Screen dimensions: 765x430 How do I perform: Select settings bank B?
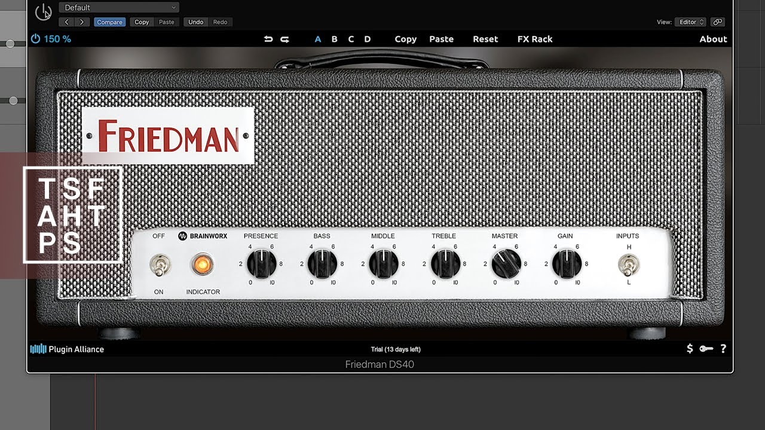[x=334, y=39]
